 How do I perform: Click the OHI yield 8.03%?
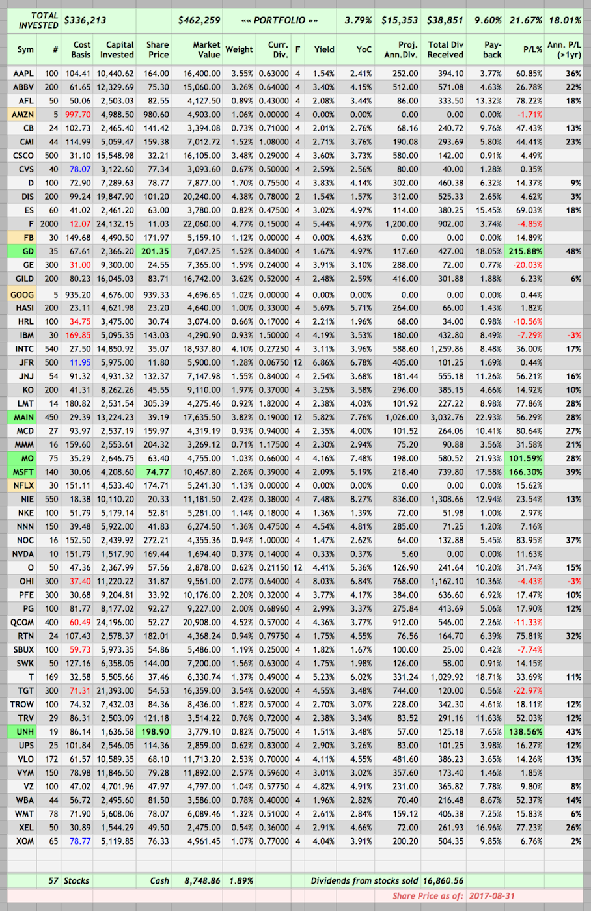(x=323, y=581)
